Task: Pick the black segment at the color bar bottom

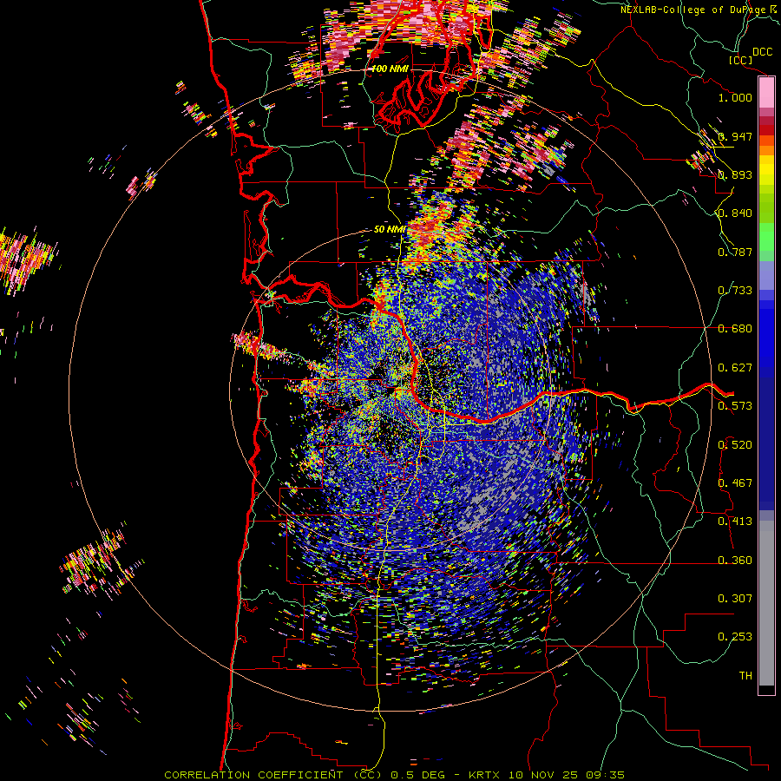Action: [766, 690]
